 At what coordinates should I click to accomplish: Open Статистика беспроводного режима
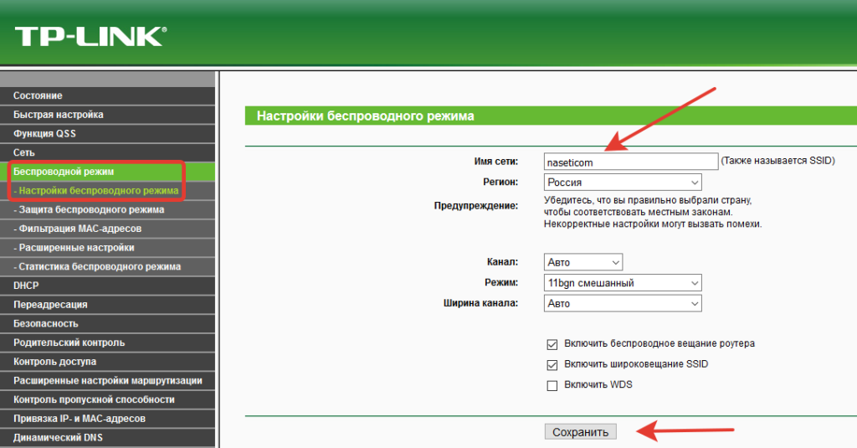pyautogui.click(x=99, y=267)
